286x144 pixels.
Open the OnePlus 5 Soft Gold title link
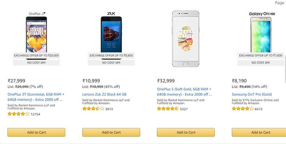(184, 92)
